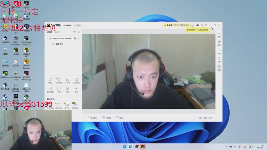
Task: Open the YY开播 app icon on the taskbar
Action: (x=143, y=147)
